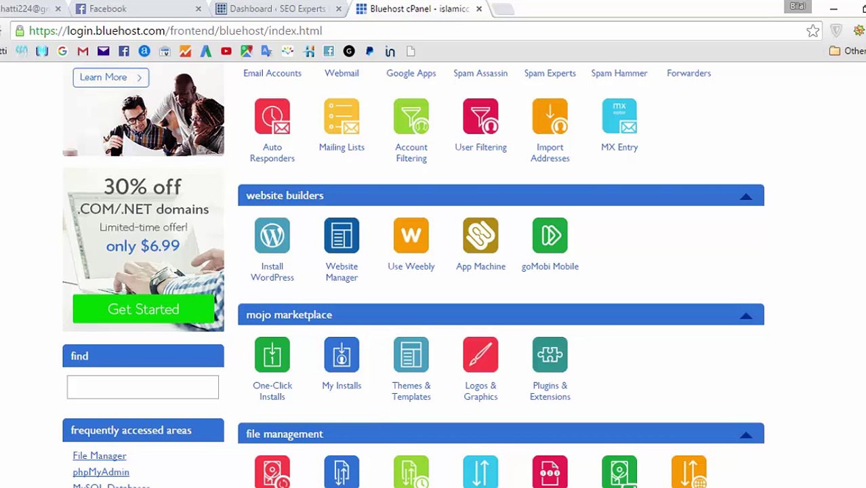Viewport: 866px width, 488px height.
Task: Open the Google Apps link
Action: pos(411,73)
